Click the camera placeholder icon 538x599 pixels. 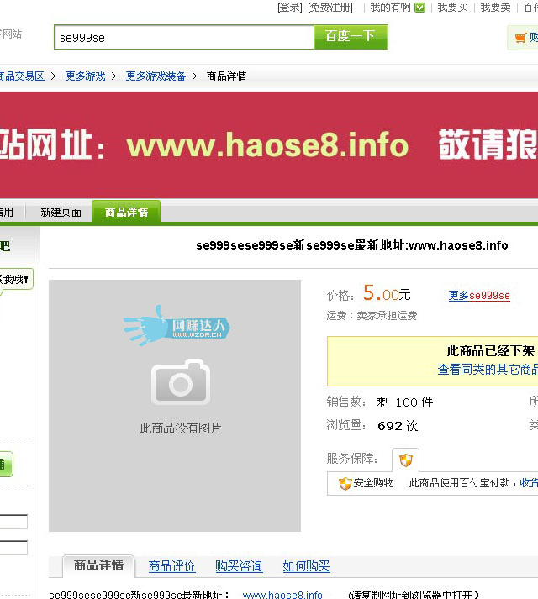pos(180,383)
